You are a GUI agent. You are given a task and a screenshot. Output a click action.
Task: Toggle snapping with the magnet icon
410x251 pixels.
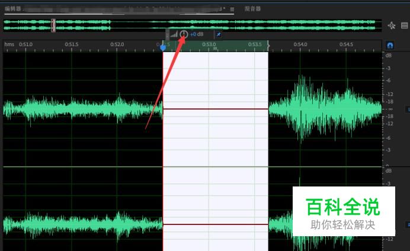[x=390, y=45]
